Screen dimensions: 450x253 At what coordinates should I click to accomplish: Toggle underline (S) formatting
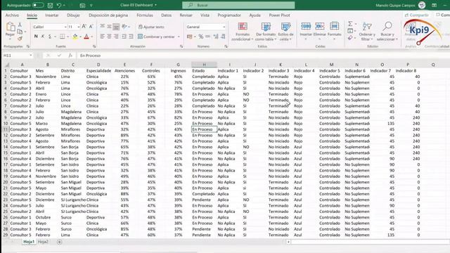(50, 37)
